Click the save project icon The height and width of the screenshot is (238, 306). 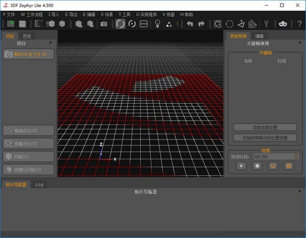point(22,23)
